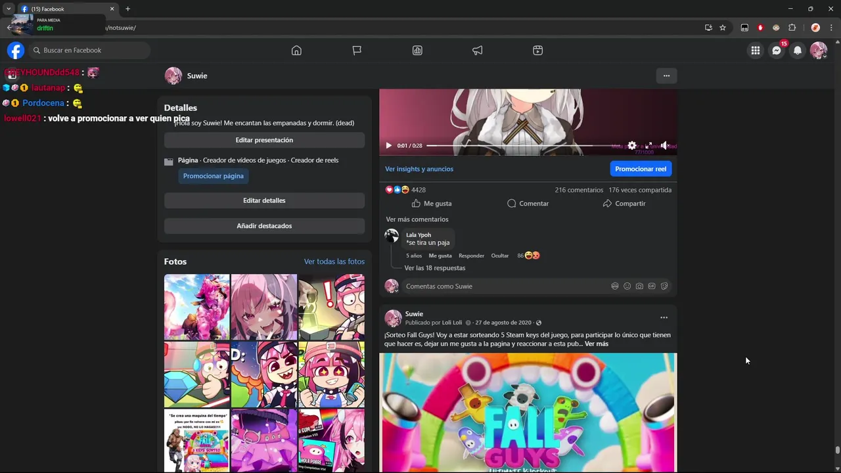
Task: Attach a photo with the camera icon
Action: tap(639, 286)
